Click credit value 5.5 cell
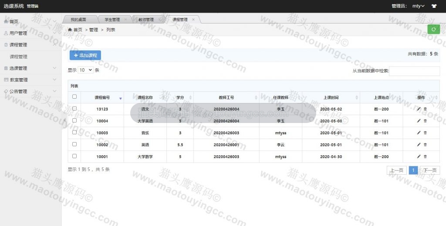Image resolution: width=446 pixels, height=226 pixels. point(180,145)
